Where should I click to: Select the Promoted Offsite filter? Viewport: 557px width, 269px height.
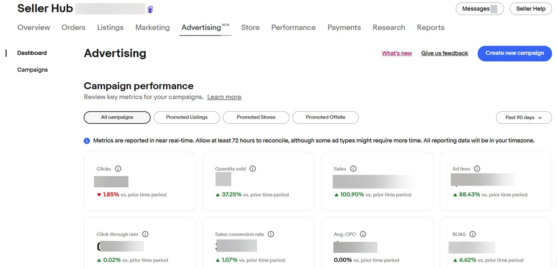click(x=326, y=117)
